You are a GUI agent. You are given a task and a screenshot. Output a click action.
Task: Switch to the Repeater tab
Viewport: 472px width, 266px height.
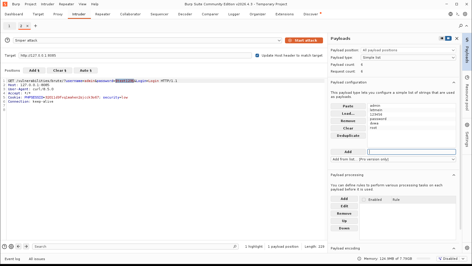point(103,14)
